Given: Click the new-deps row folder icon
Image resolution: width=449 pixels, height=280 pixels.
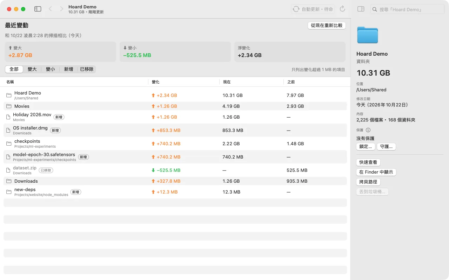Looking at the screenshot, I should click(9, 192).
